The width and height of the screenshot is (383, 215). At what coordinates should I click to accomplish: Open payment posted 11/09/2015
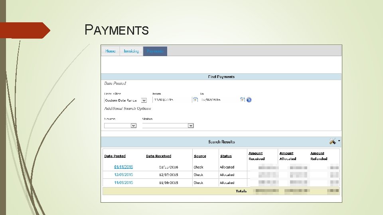124,183
